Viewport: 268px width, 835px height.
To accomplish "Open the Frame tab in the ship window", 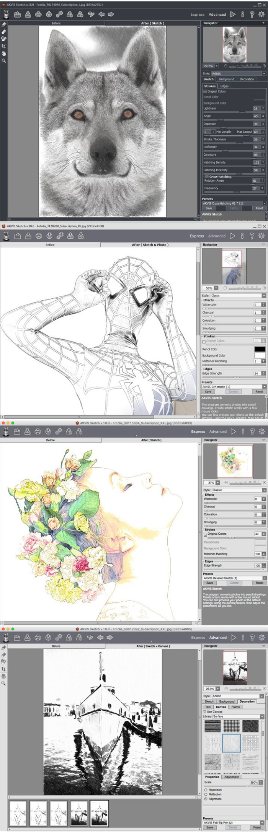I will [x=235, y=706].
